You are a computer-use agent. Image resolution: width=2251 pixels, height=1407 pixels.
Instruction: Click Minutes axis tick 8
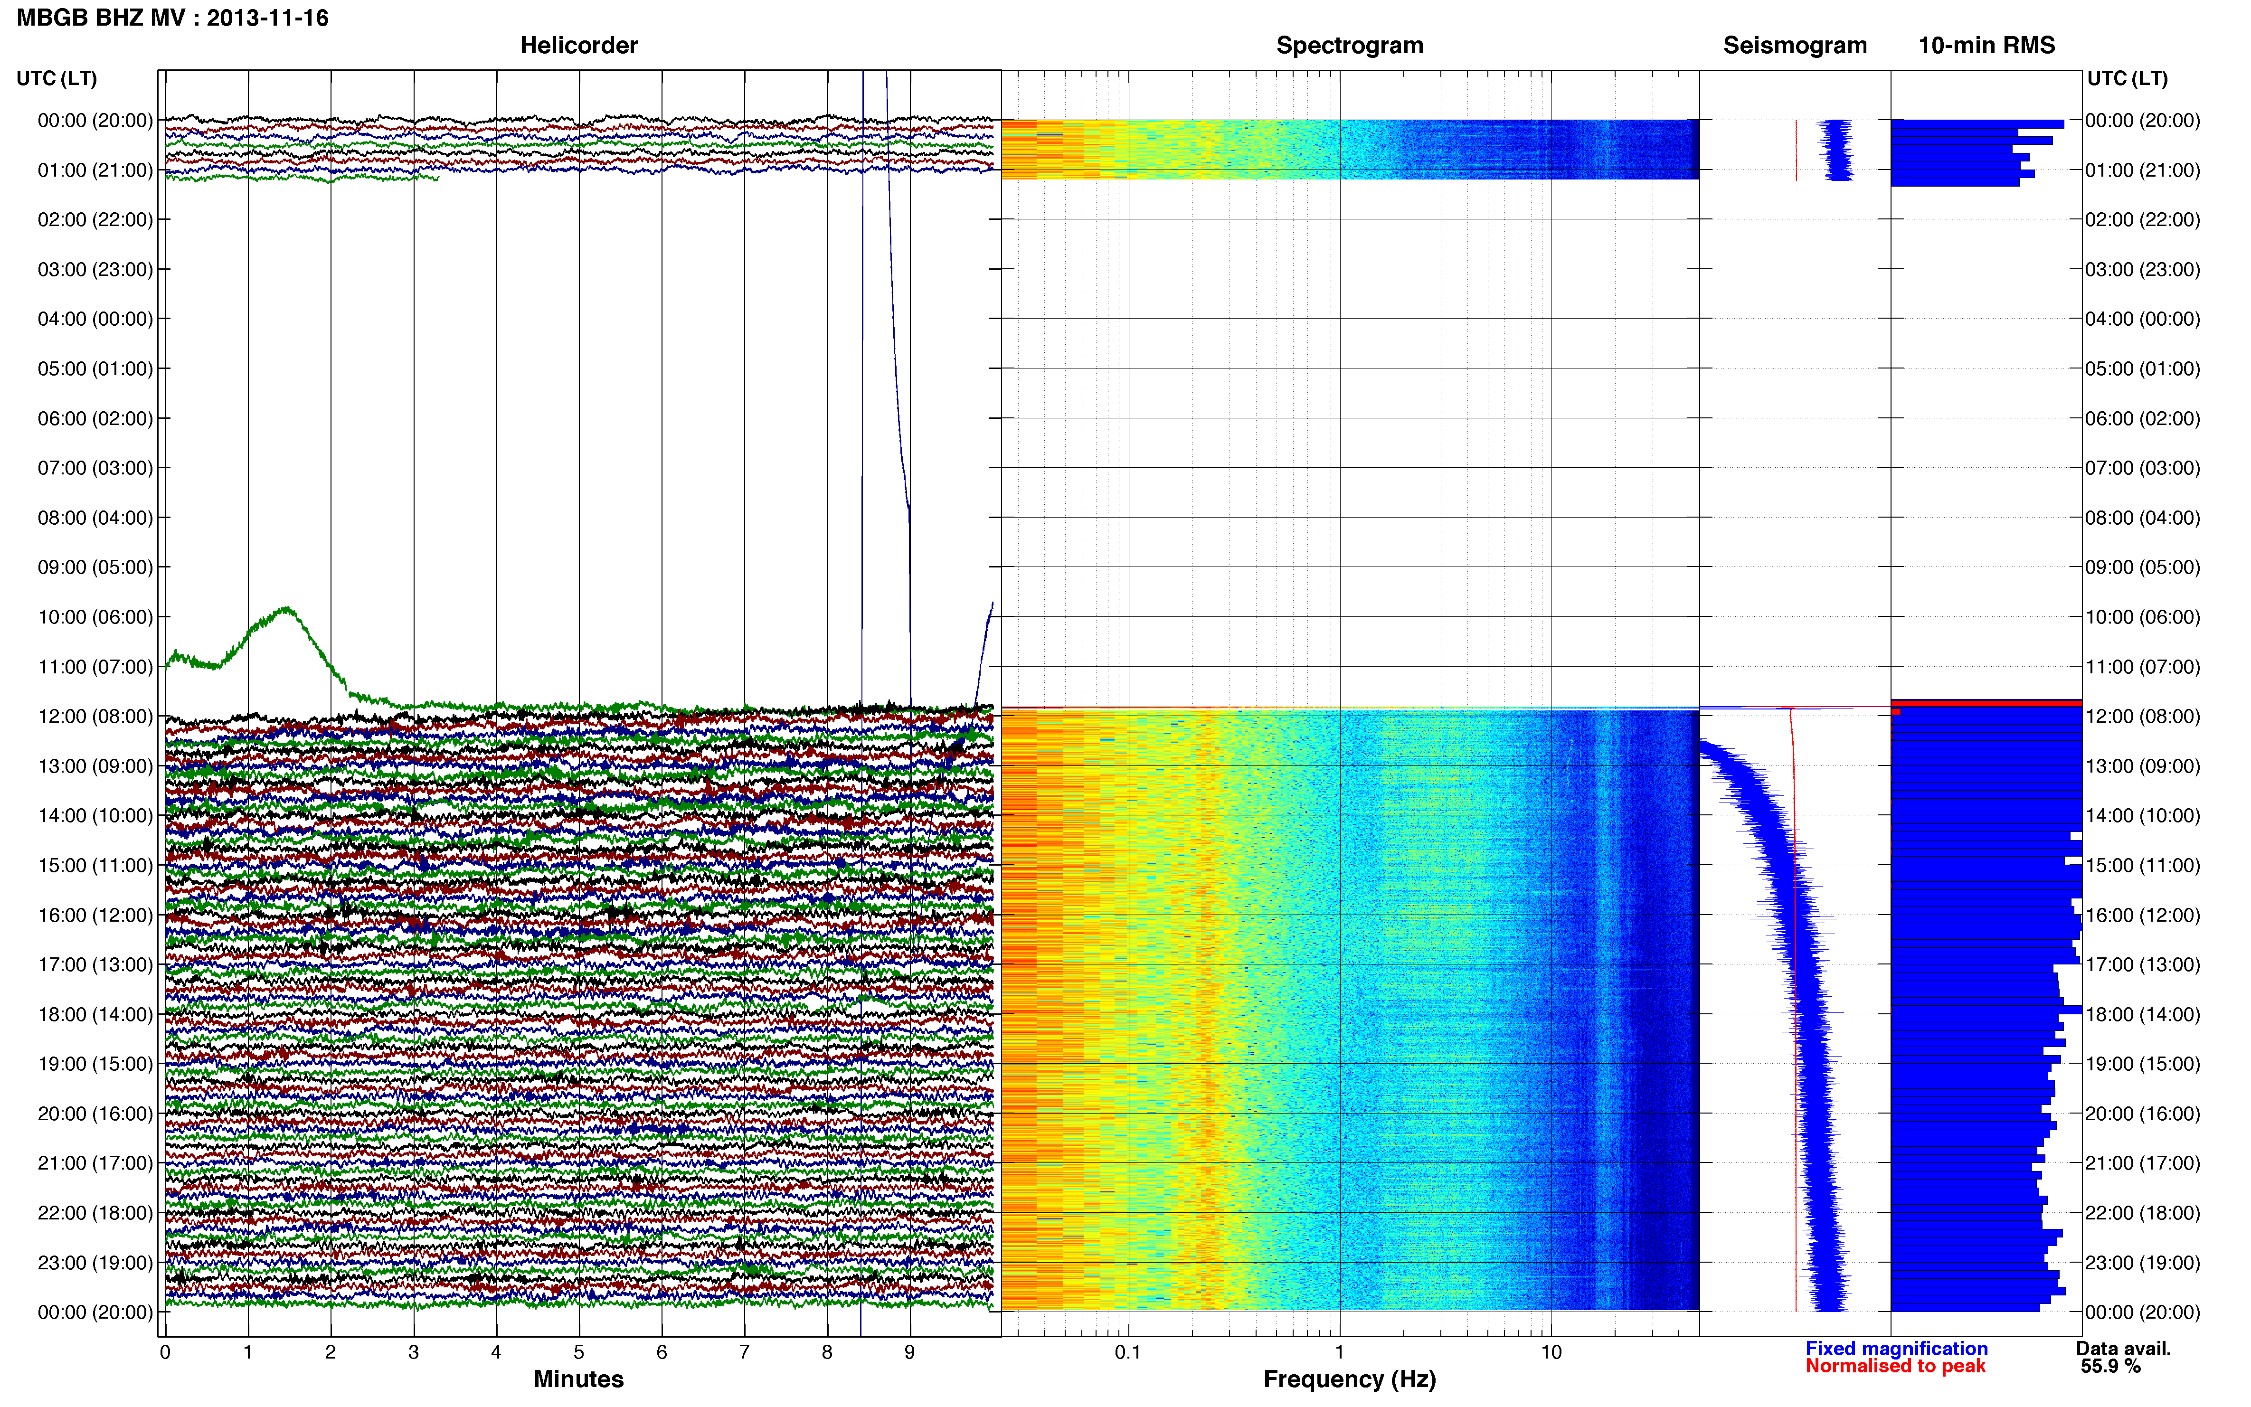coord(827,1352)
